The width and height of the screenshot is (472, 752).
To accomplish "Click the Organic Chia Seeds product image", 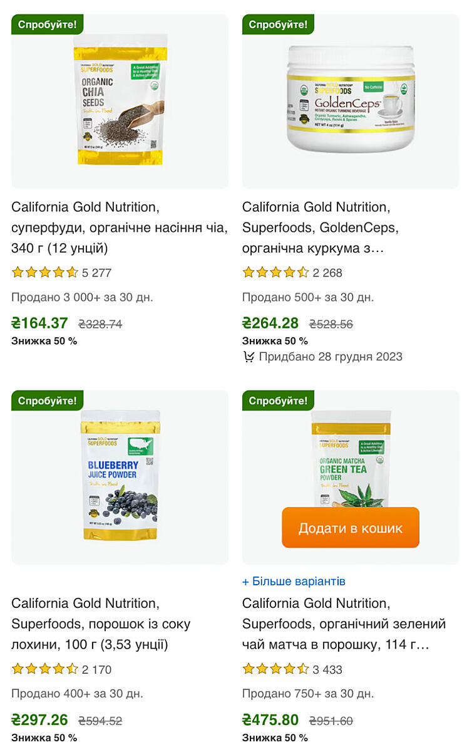I will pyautogui.click(x=120, y=100).
